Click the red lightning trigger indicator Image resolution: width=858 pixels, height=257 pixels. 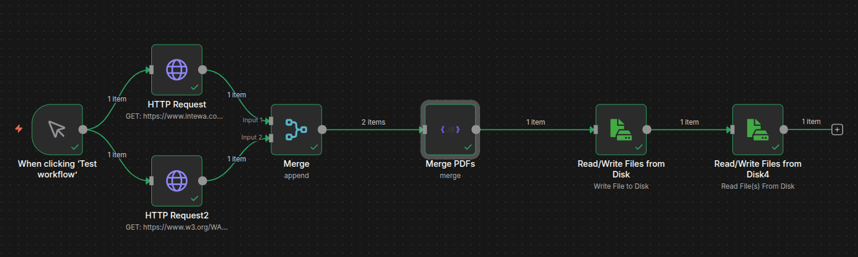click(19, 129)
